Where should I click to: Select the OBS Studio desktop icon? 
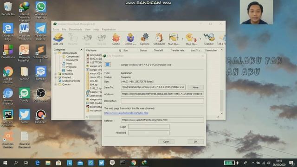pyautogui.click(x=40, y=95)
